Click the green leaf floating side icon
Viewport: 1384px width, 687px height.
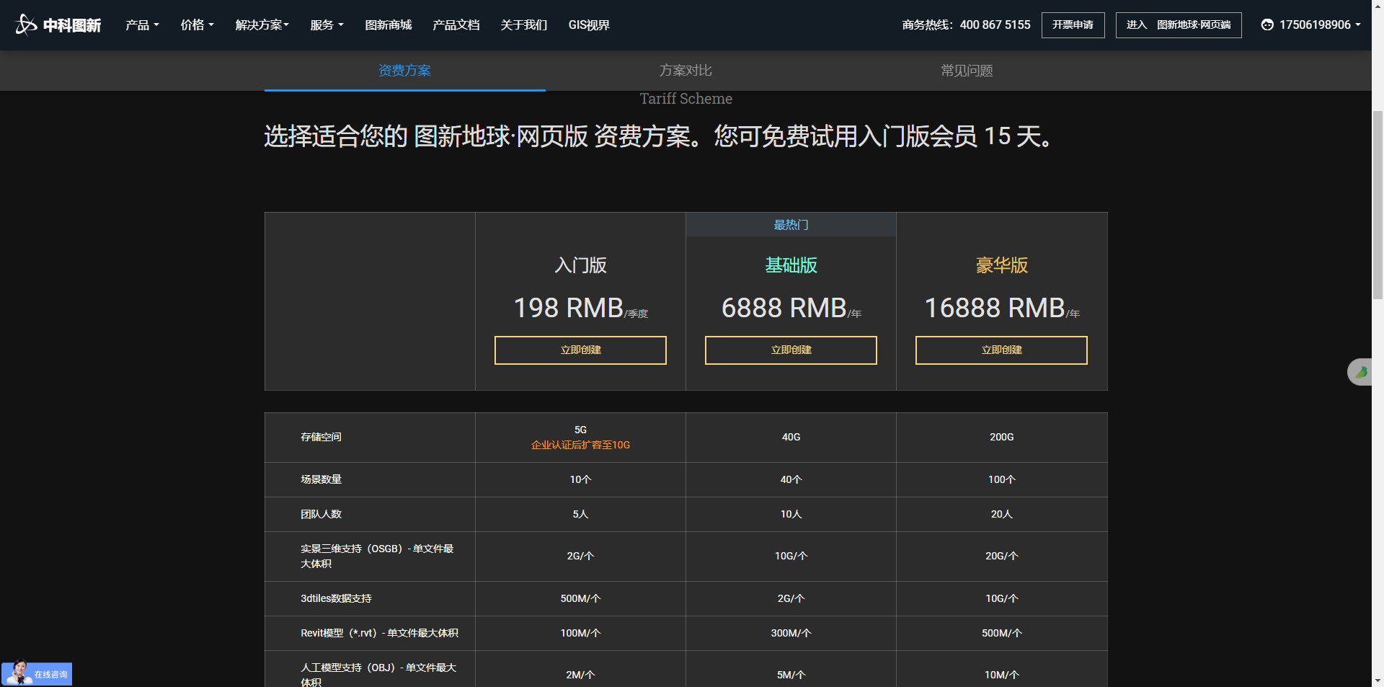point(1360,372)
